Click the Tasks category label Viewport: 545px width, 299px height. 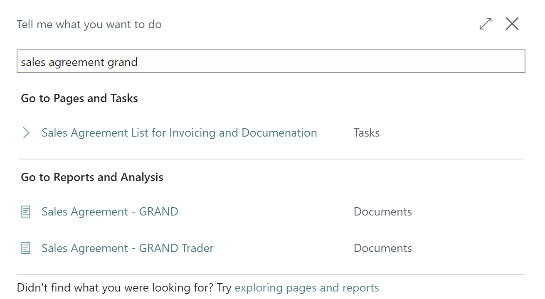366,133
